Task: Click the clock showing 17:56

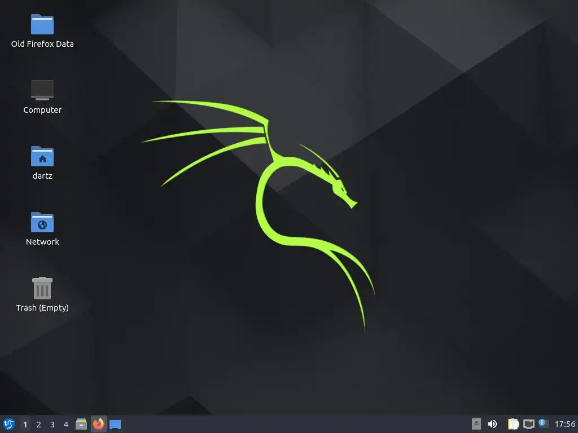Action: [564, 424]
